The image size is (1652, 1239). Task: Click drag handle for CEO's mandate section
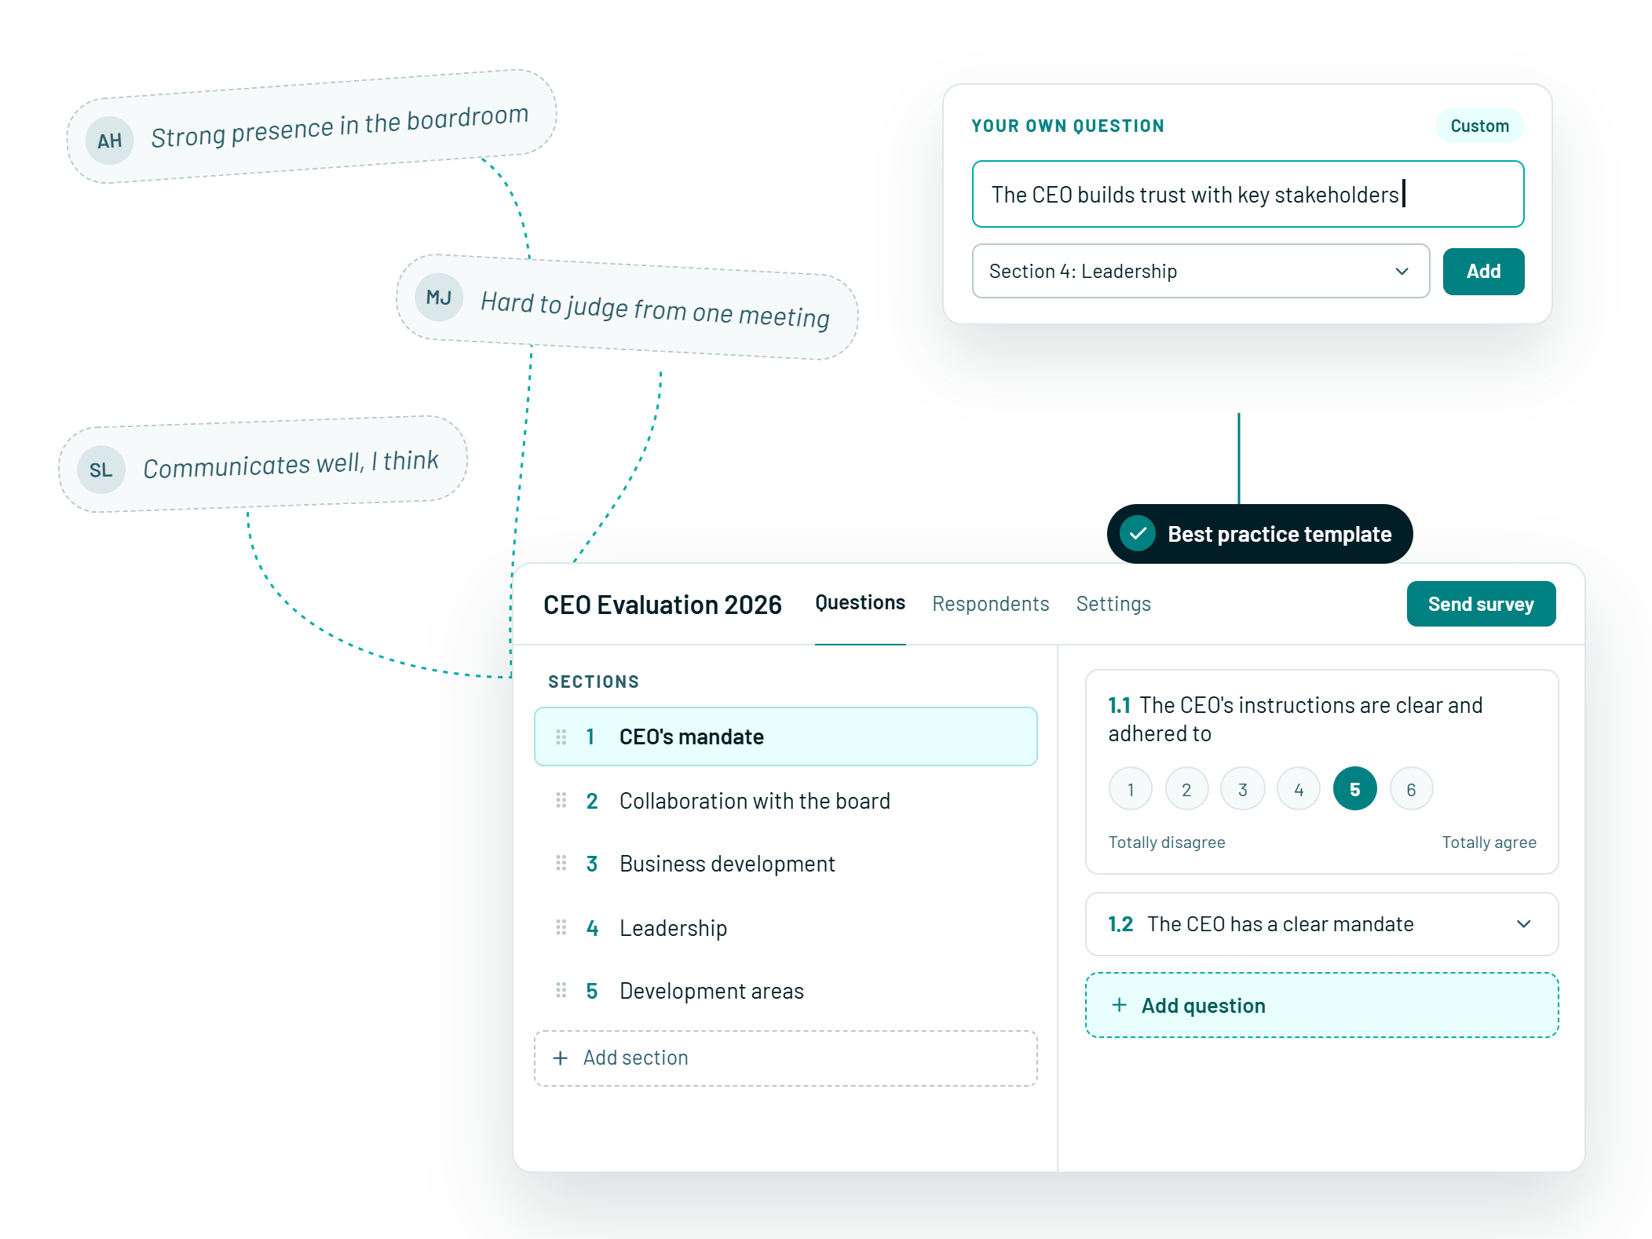coord(561,736)
